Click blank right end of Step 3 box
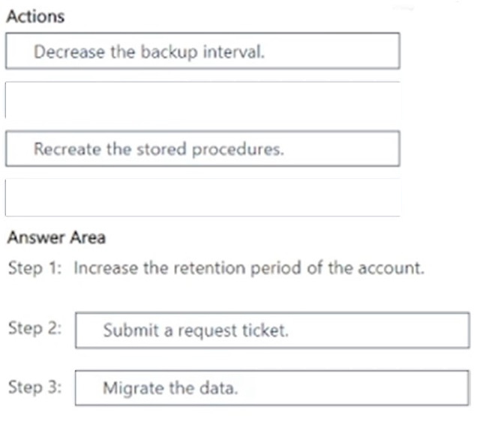The height and width of the screenshot is (424, 483). click(x=354, y=388)
